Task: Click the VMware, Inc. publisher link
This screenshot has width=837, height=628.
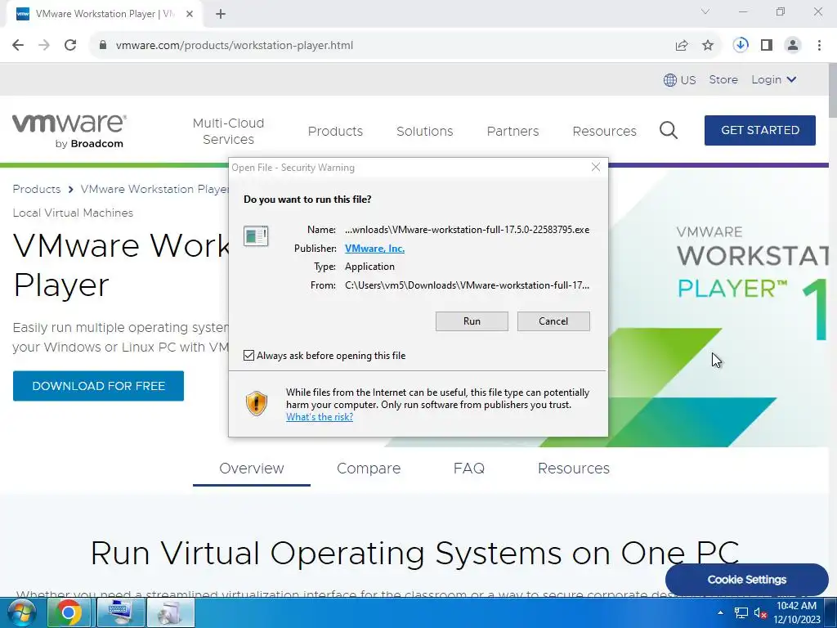Action: [374, 249]
